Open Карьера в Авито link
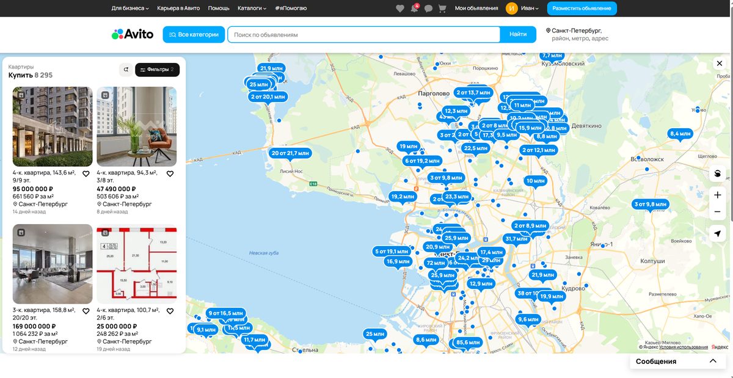 [x=178, y=9]
